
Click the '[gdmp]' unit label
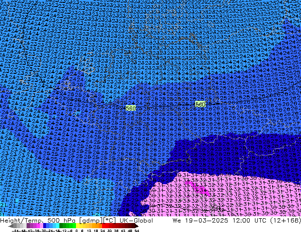(90, 221)
